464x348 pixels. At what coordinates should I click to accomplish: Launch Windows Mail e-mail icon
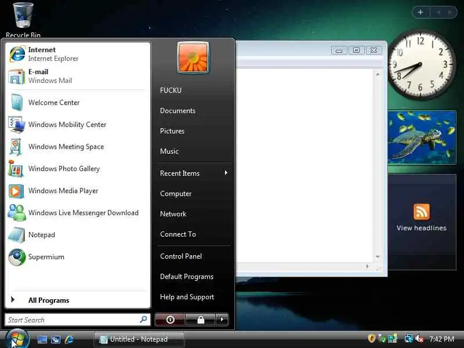17,77
